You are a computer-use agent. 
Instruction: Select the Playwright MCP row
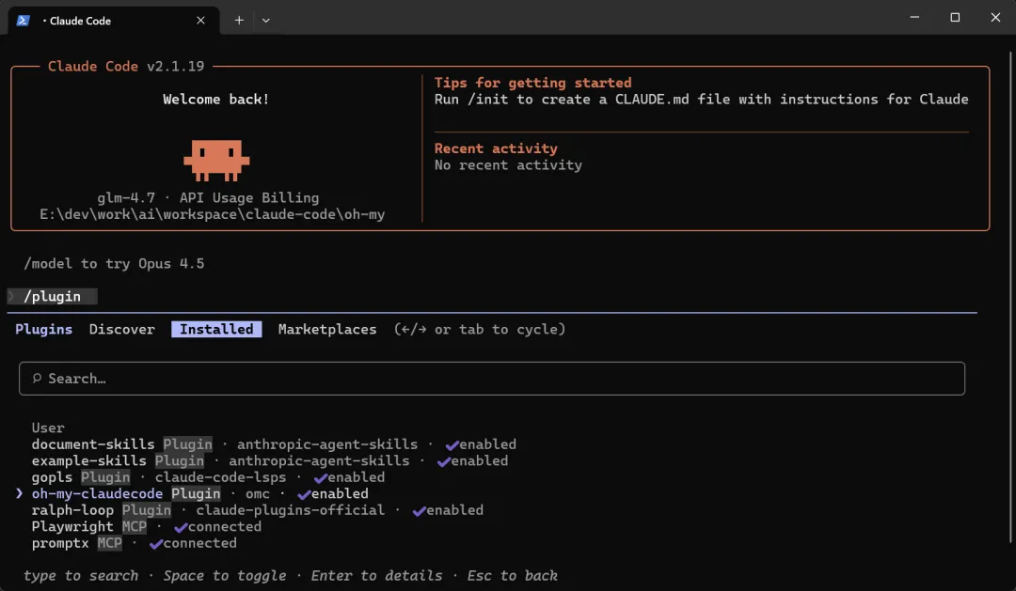(x=147, y=526)
